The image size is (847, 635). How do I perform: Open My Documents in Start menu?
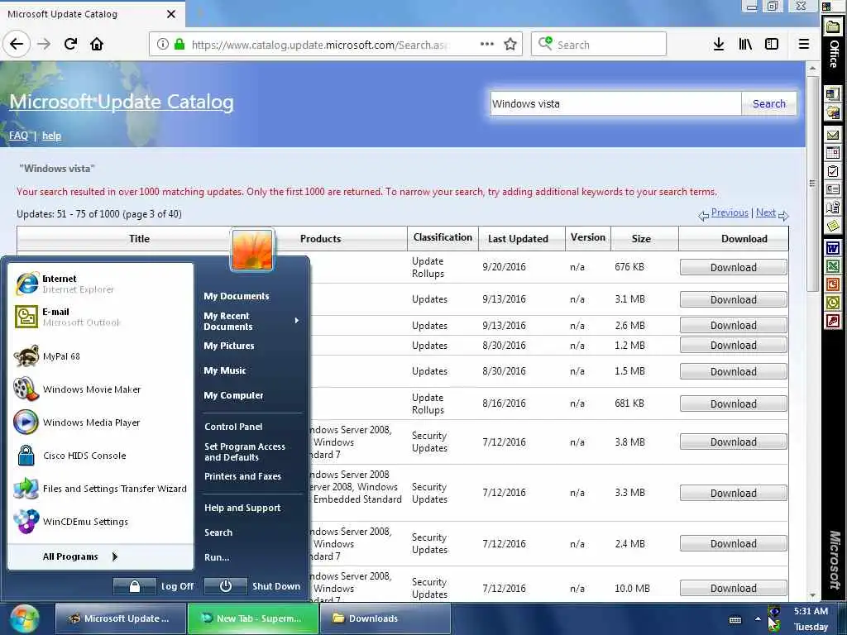tap(237, 296)
